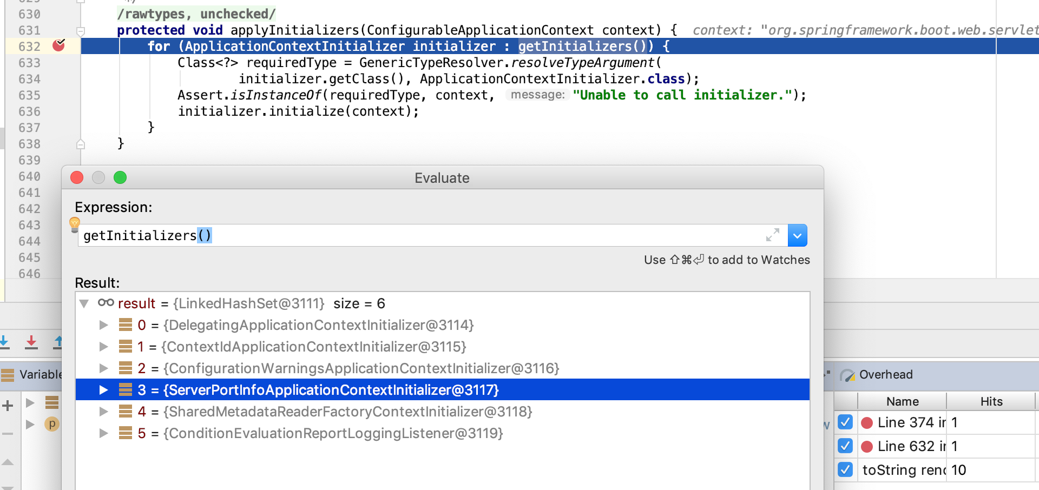The image size is (1039, 490).
Task: Click the expand expression field icon
Action: point(772,235)
